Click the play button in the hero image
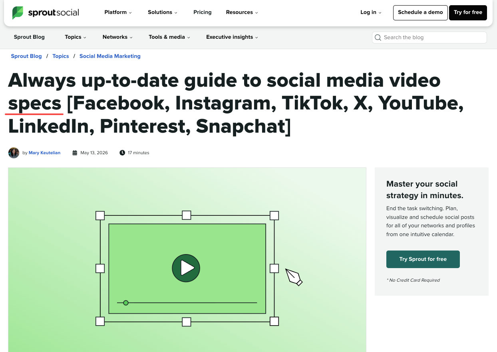The height and width of the screenshot is (352, 497). (186, 268)
